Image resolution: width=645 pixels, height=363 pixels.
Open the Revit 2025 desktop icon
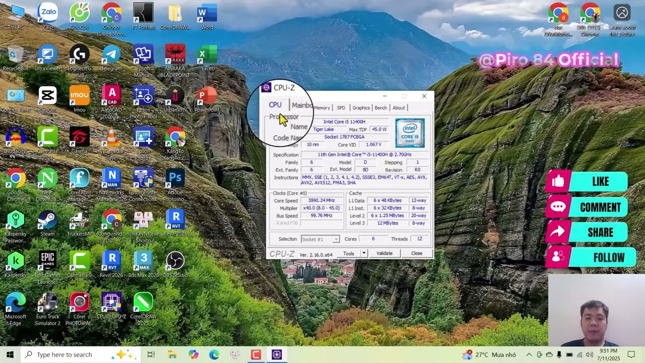(175, 223)
